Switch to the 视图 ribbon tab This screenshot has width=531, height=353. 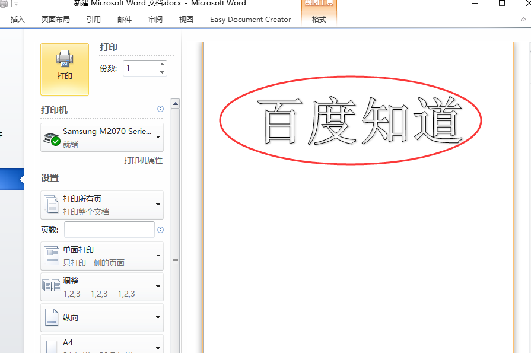186,20
